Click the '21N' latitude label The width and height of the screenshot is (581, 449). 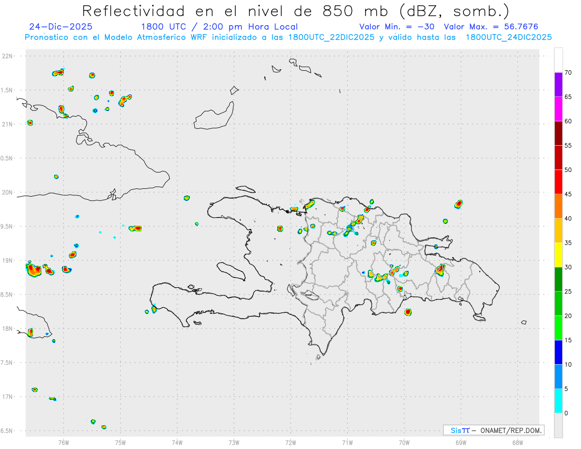tap(8, 124)
